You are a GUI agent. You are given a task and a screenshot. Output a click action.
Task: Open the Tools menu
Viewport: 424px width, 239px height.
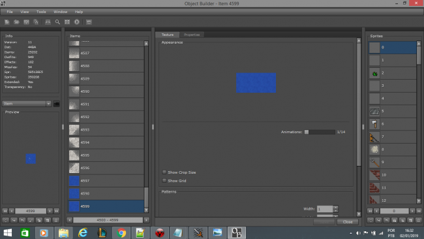(x=41, y=12)
